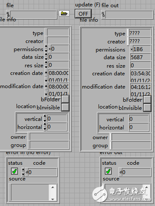The height and width of the screenshot is (206, 155).
Task: Toggle the update OFF switch
Action: click(83, 14)
